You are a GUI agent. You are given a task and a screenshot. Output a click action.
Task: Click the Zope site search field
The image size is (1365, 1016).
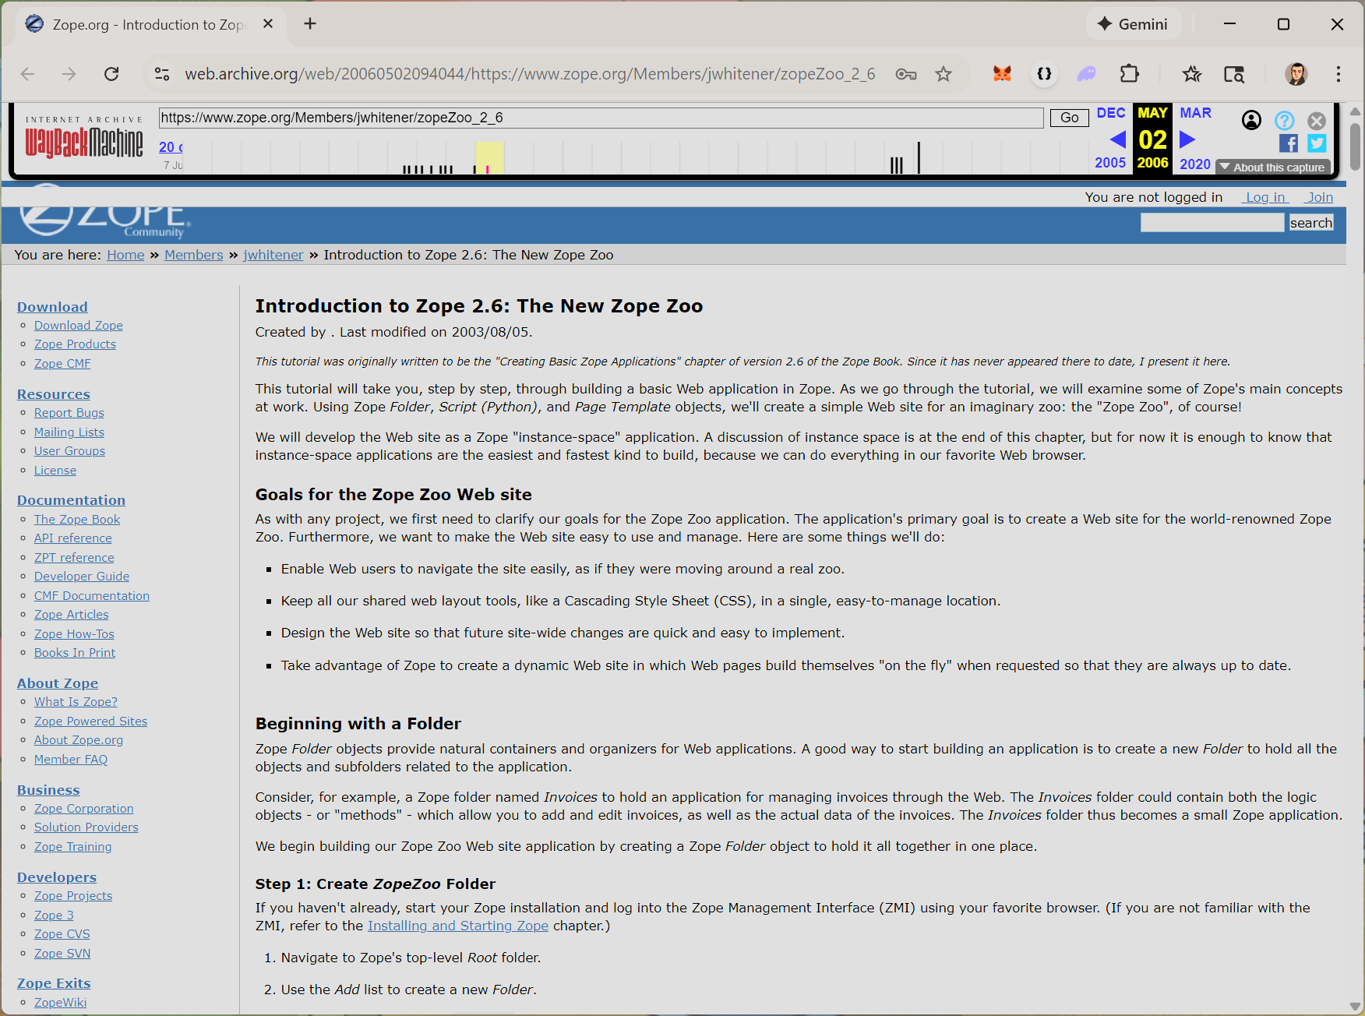[1212, 223]
